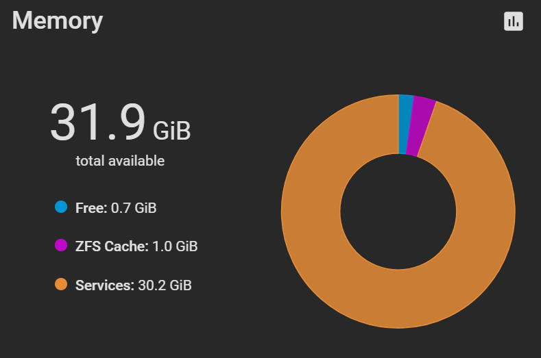Click the orange Services legend dot

(61, 285)
